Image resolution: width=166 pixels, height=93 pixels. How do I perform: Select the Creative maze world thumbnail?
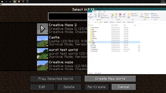click(43, 66)
